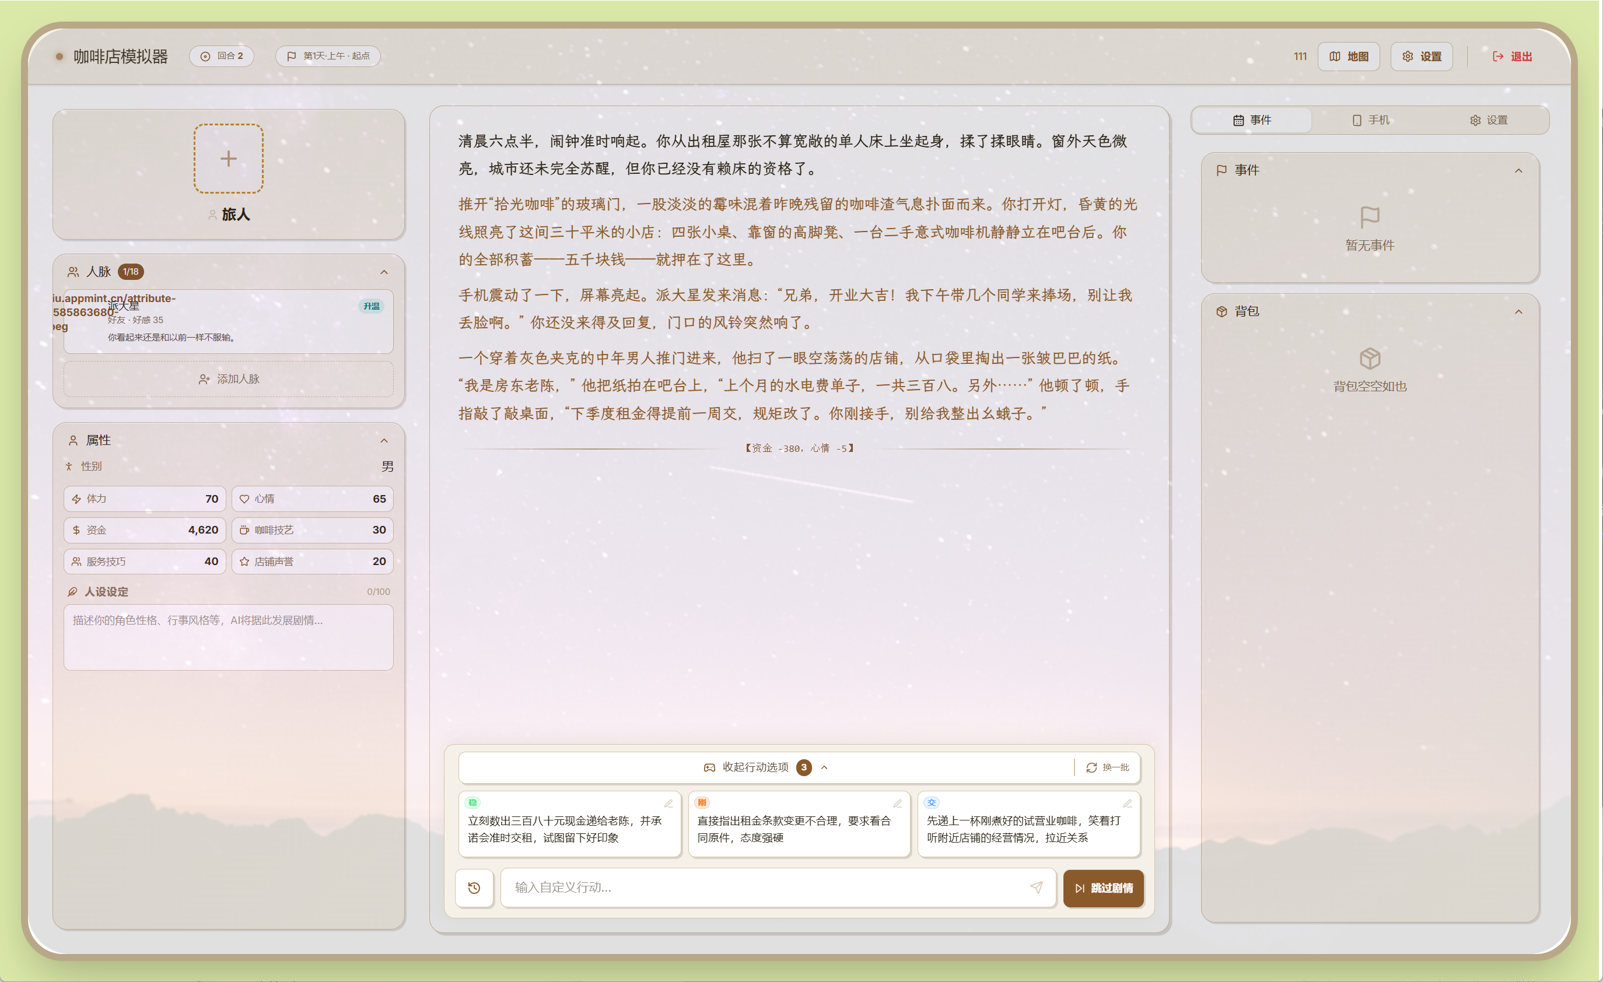Click the 人设设定 description textarea
The width and height of the screenshot is (1603, 982).
[228, 637]
